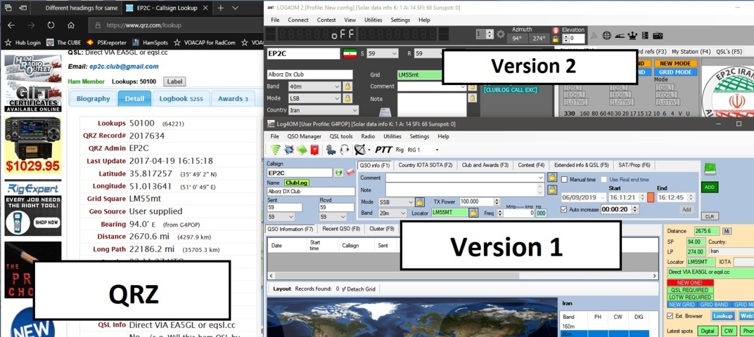The width and height of the screenshot is (754, 337).
Task: Open the Band 40m dropdown
Action: point(336,86)
